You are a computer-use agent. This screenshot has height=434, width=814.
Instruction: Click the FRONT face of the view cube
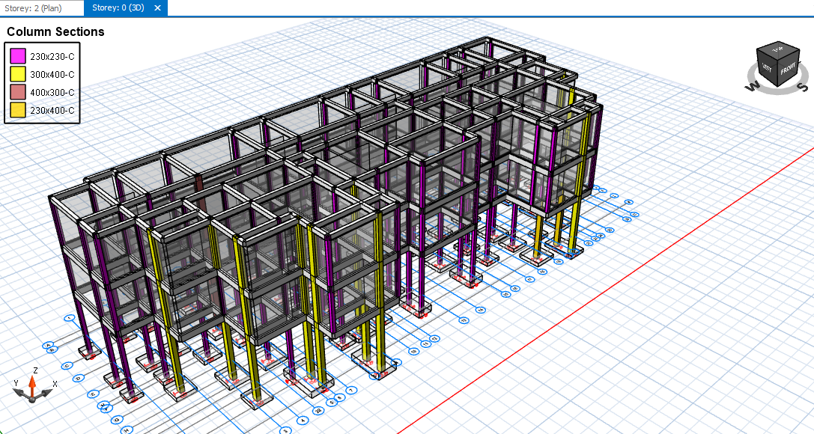pyautogui.click(x=787, y=68)
